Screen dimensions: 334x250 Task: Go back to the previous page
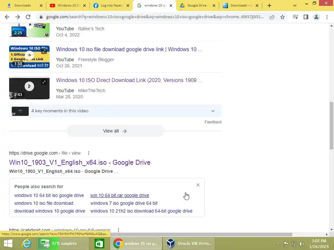pos(7,17)
